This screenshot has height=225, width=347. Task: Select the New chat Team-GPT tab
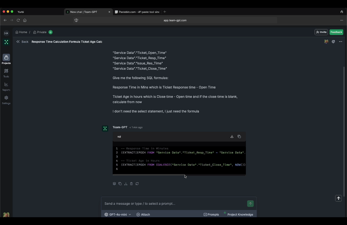[84, 12]
